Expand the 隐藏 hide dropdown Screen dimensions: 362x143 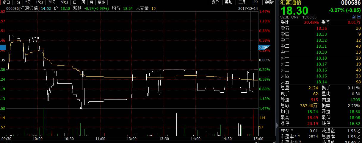pos(269,2)
